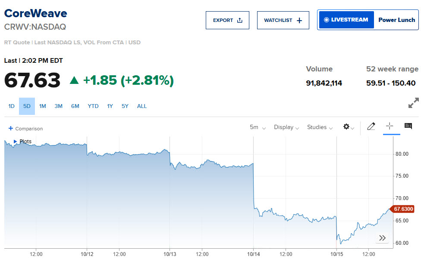Viewport: 421px width, 259px height.
Task: Expand the Plots legend triangle
Action: click(x=15, y=141)
